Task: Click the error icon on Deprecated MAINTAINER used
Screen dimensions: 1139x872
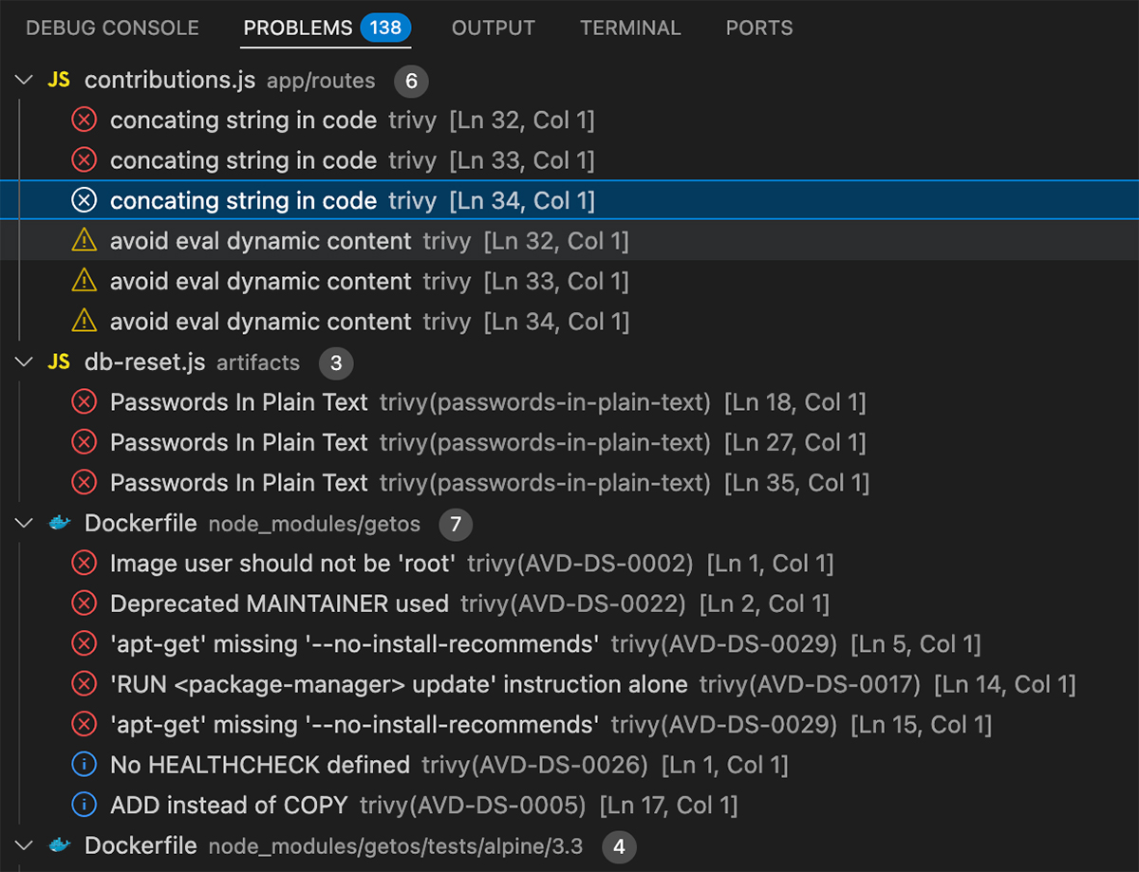Action: pyautogui.click(x=84, y=603)
